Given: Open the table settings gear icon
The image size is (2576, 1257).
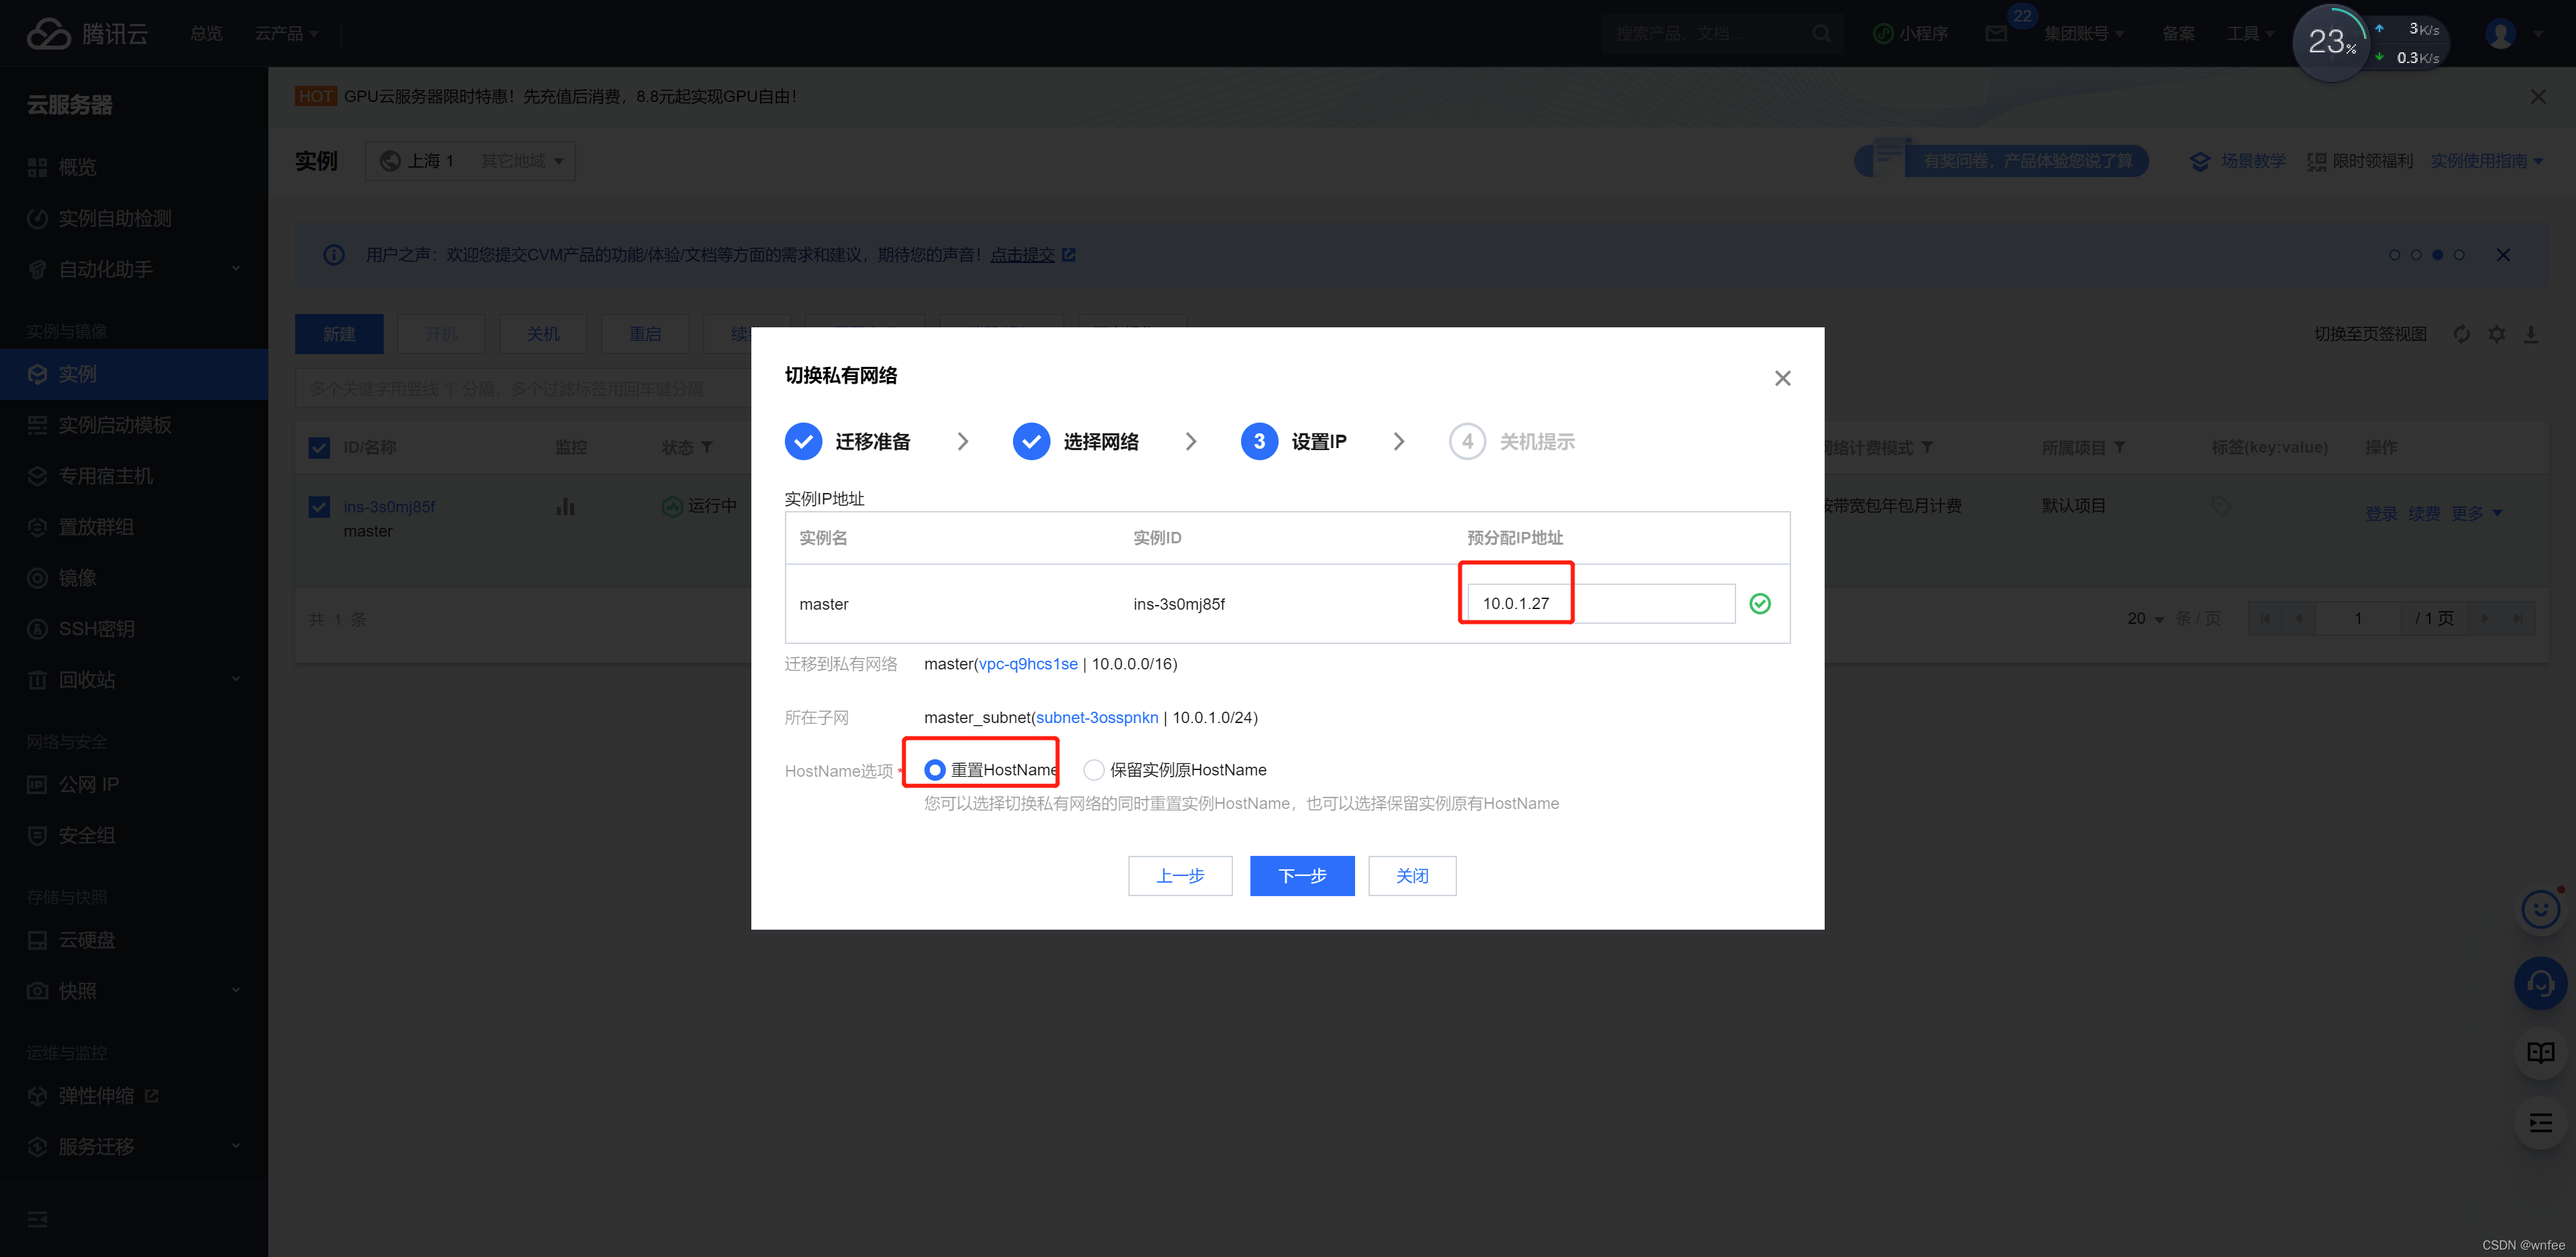Looking at the screenshot, I should (x=2497, y=334).
